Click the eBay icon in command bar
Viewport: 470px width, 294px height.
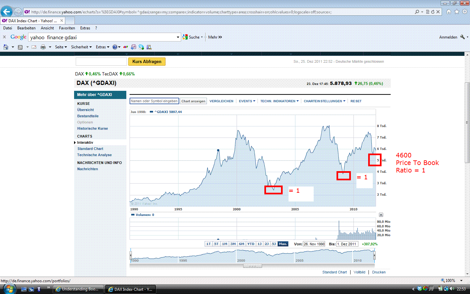coord(126,47)
